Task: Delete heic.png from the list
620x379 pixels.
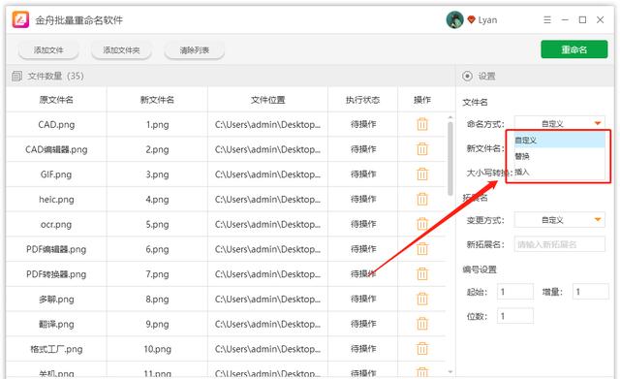Action: [x=422, y=199]
